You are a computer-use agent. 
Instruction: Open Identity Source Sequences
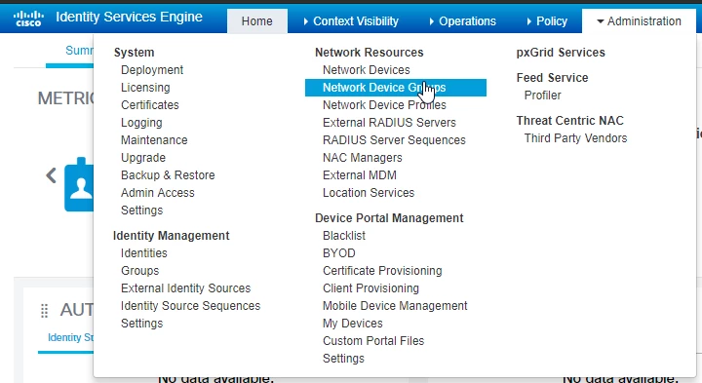(x=190, y=306)
